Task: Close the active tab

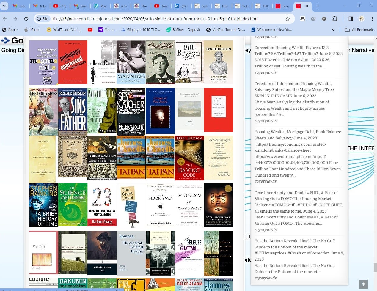Action: (x=307, y=6)
